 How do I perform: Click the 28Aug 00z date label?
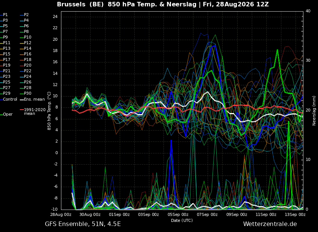click(x=61, y=214)
